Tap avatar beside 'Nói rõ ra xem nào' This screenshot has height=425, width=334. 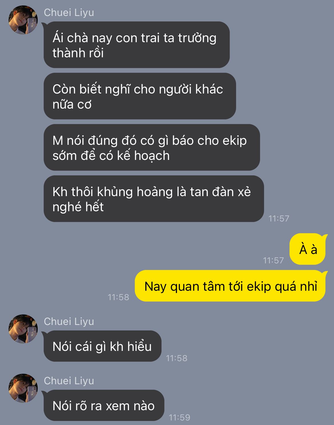23,388
